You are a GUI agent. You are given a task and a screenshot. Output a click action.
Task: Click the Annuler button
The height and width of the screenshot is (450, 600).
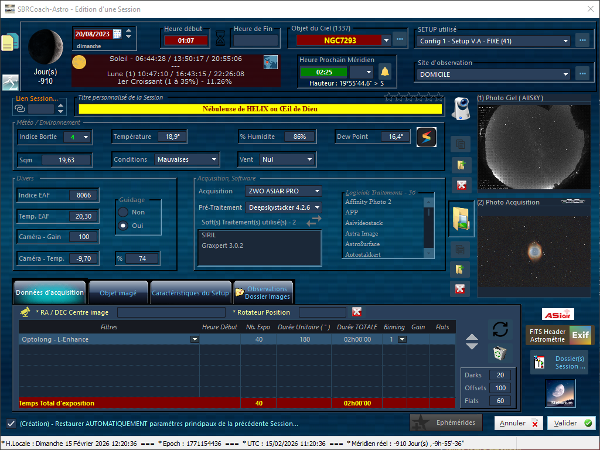[519, 423]
